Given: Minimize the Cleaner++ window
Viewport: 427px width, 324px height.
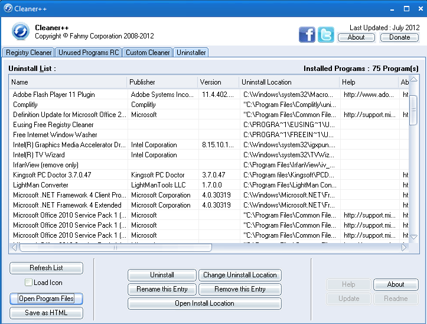Looking at the screenshot, I should (x=392, y=9).
